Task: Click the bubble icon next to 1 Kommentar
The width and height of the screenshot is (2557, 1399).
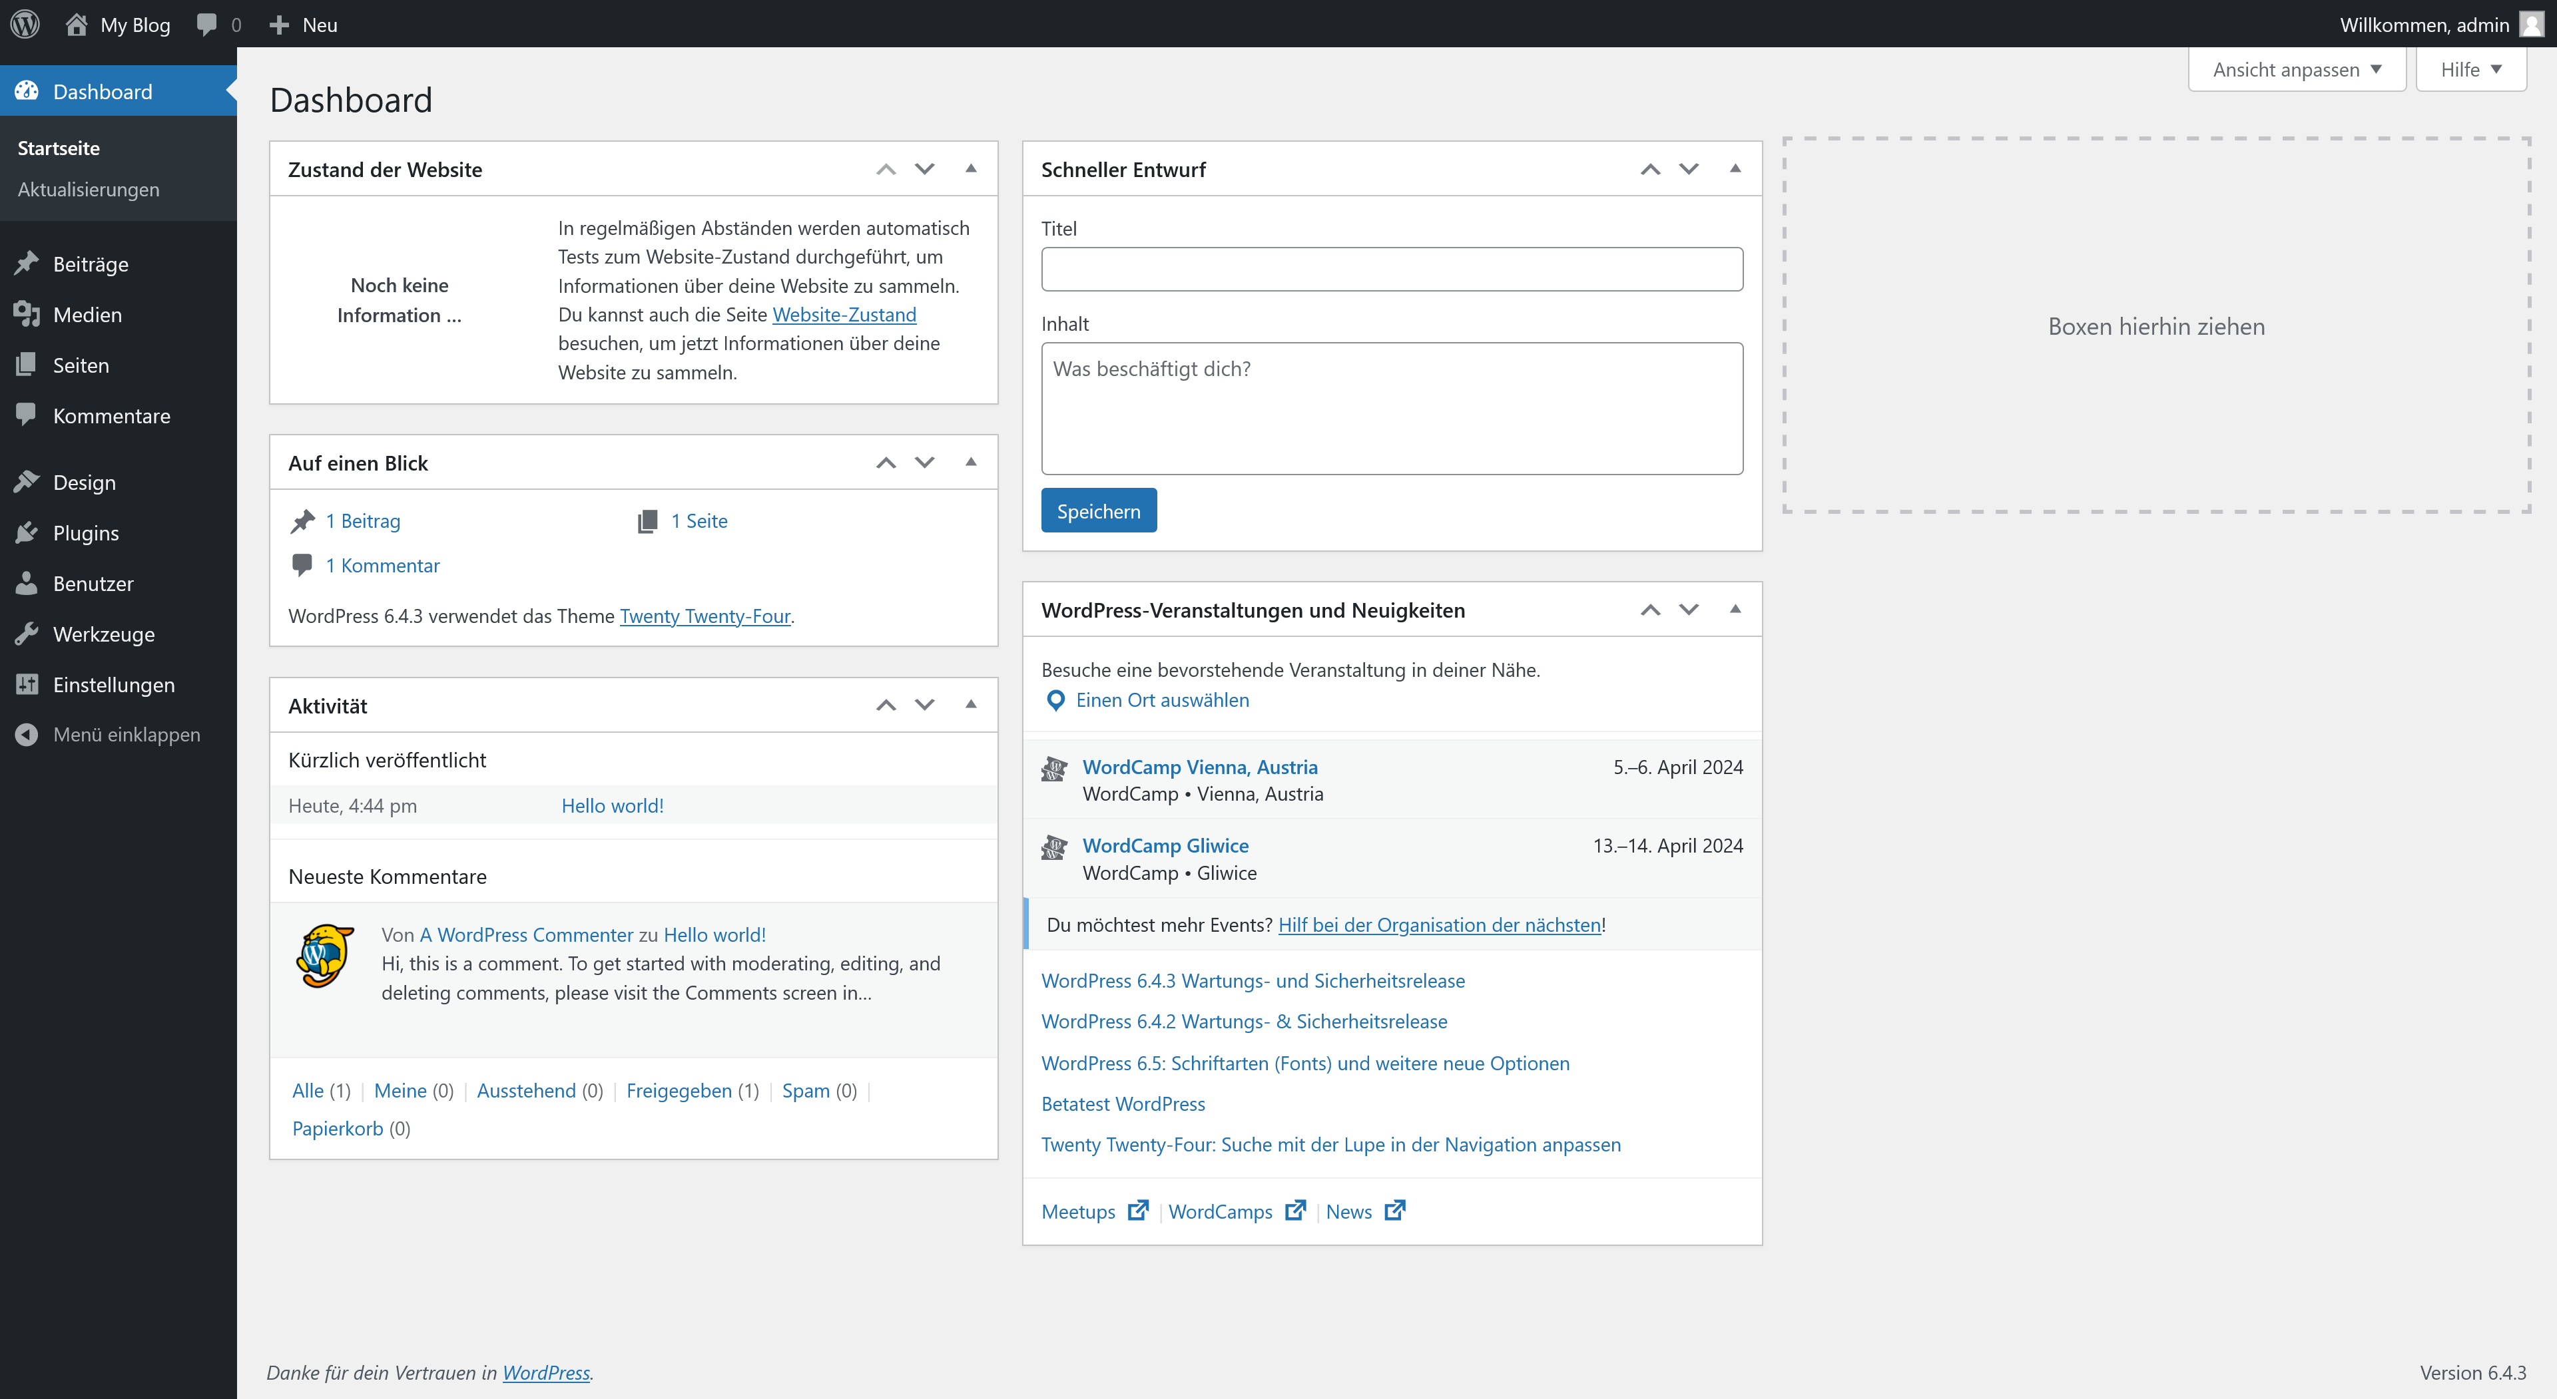Action: [303, 564]
